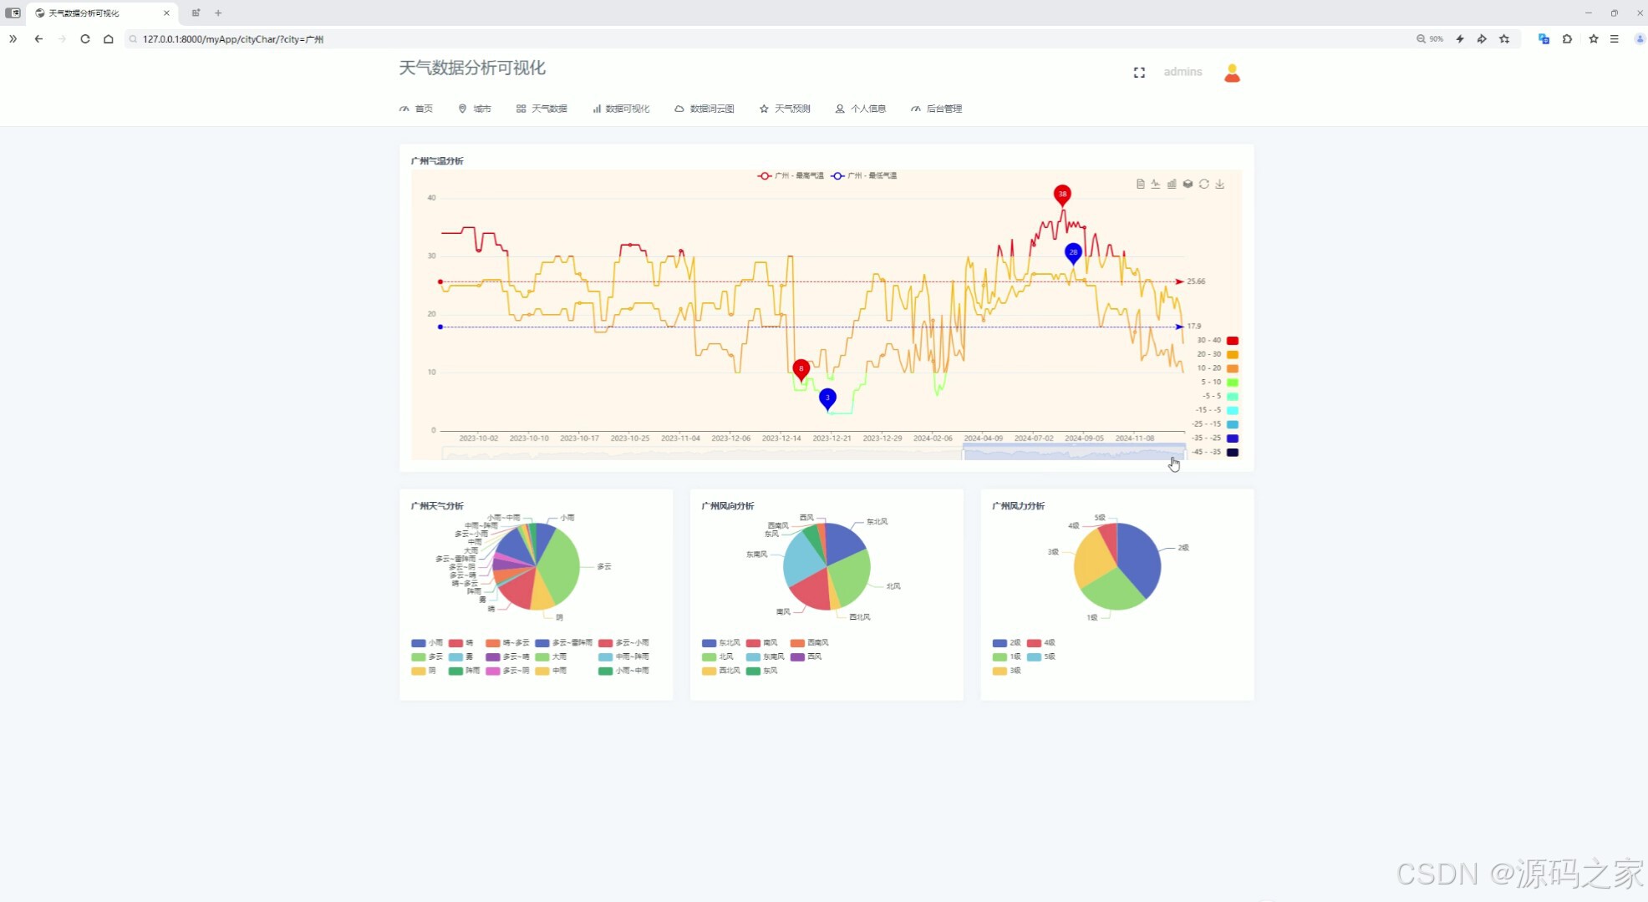Viewport: 1648px width, 902px height.
Task: Click the orange user avatar icon
Action: pos(1232,73)
